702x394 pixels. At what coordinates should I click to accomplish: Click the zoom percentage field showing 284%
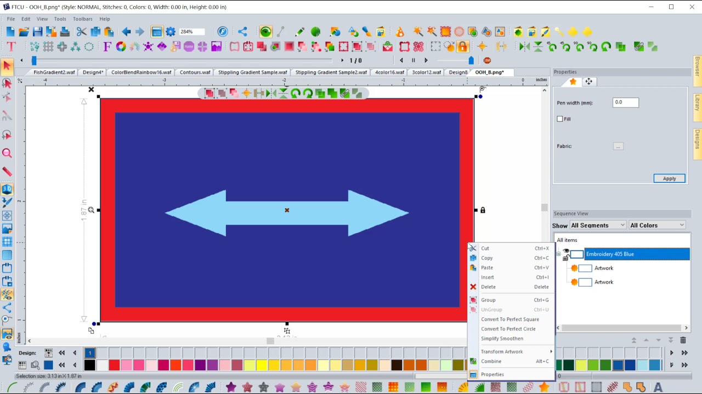[x=191, y=32]
